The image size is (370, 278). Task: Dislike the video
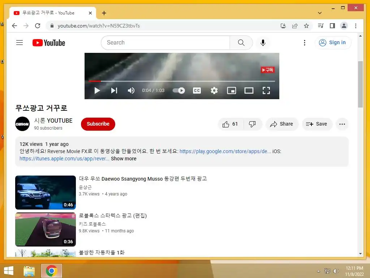(x=253, y=124)
